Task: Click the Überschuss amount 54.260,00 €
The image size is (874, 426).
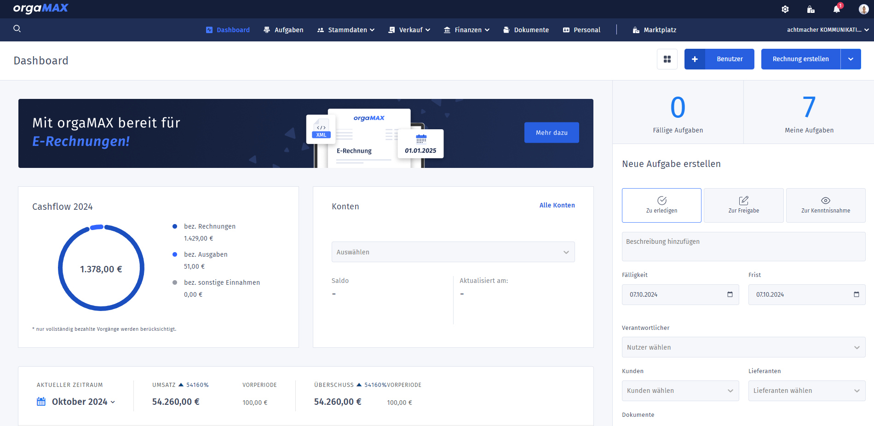Action: click(x=338, y=402)
